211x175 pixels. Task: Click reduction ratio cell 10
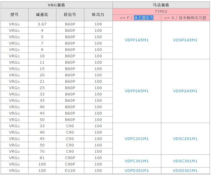pyautogui.click(x=42, y=56)
